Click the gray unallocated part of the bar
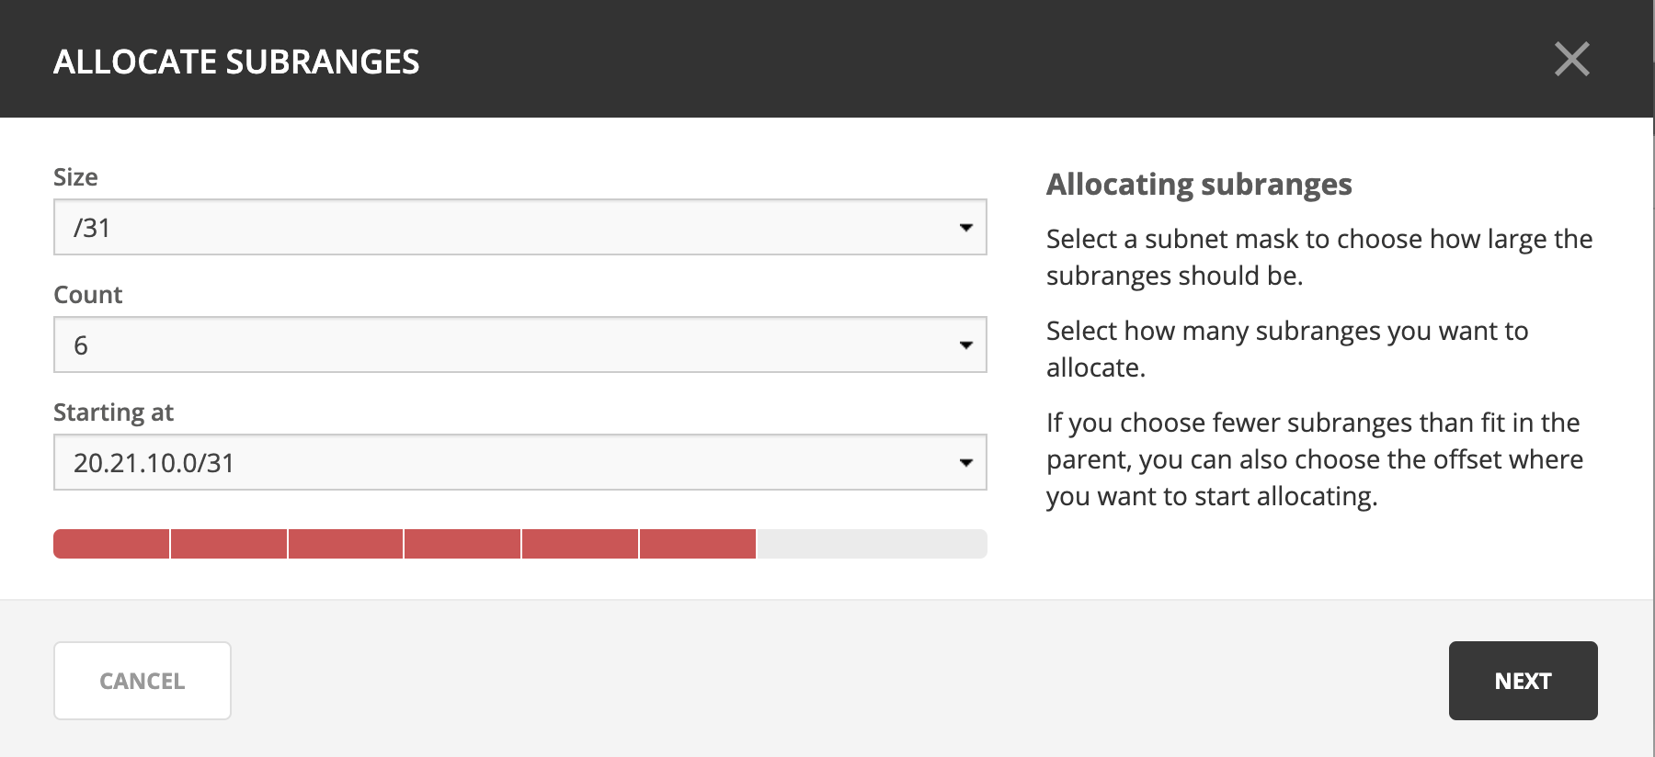This screenshot has height=757, width=1655. (872, 544)
